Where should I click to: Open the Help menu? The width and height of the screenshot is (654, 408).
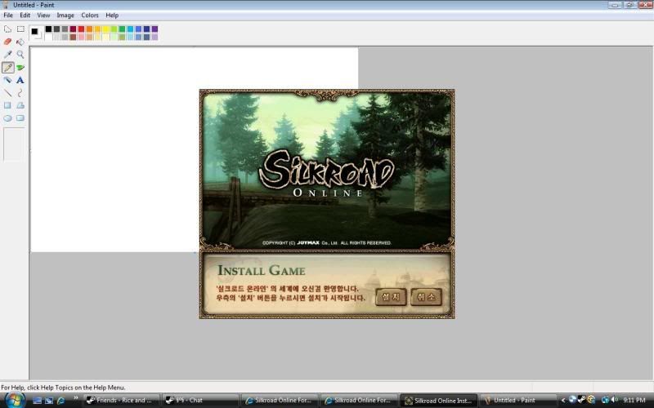(112, 16)
